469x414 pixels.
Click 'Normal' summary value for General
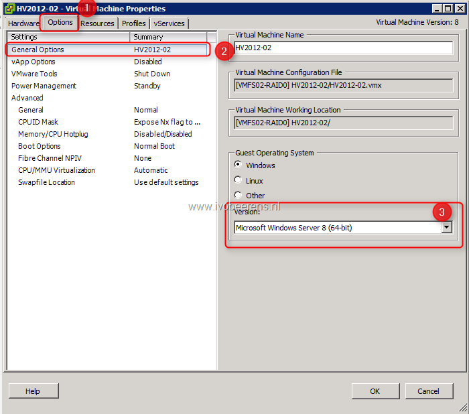coord(146,110)
